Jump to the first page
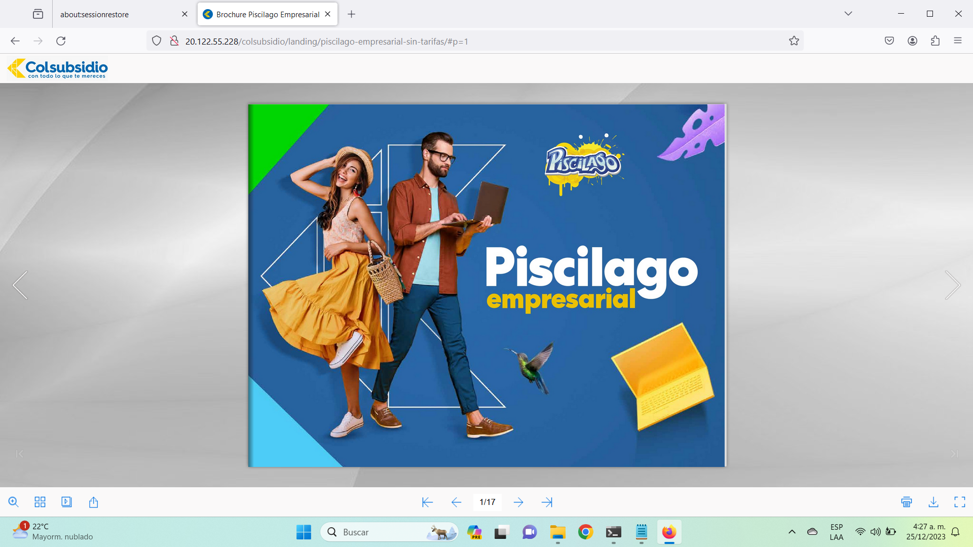The width and height of the screenshot is (973, 547). point(427,502)
